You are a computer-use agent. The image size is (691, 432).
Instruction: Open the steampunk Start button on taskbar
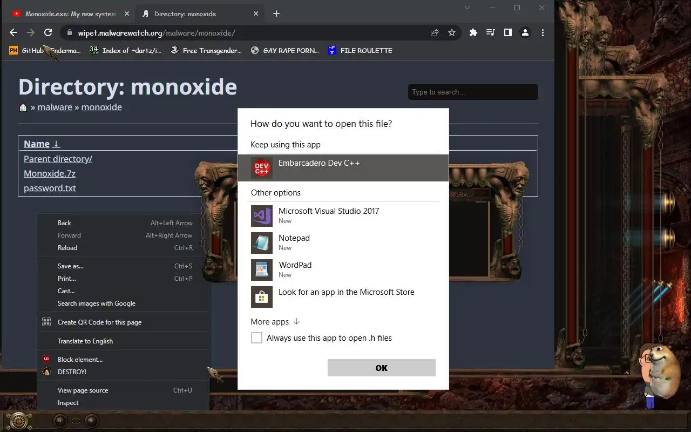coord(18,421)
